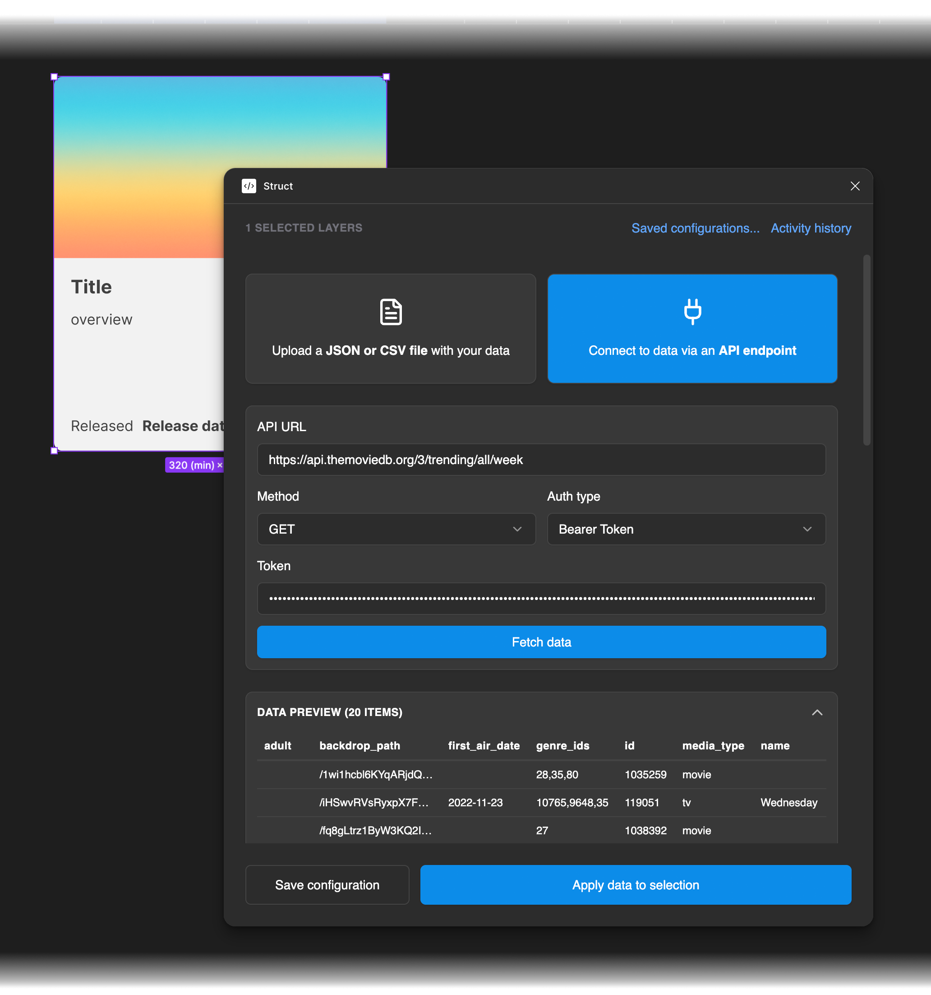Open Saved configurations
931x995 pixels.
click(695, 228)
